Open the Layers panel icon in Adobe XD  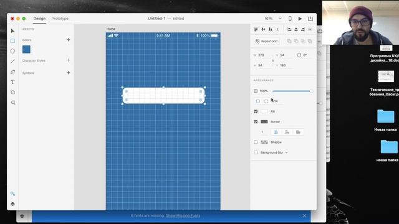[12, 204]
